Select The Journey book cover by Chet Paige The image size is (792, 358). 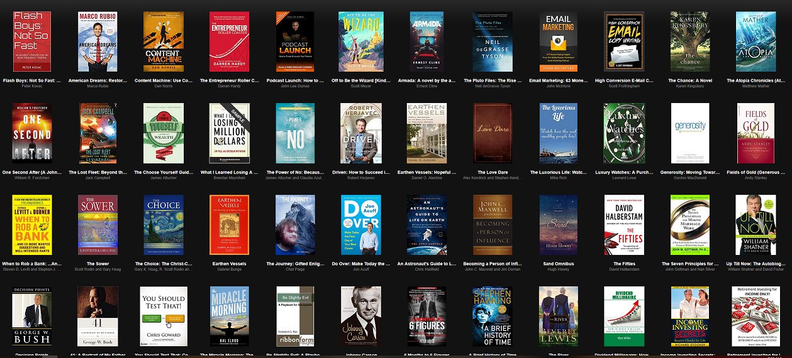point(295,225)
